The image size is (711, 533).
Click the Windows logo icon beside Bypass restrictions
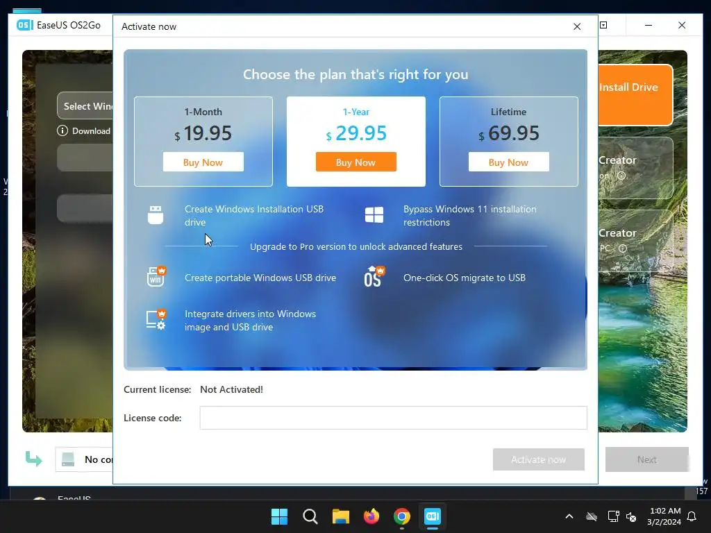click(x=374, y=215)
